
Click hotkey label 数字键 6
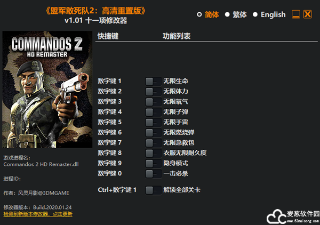[x=109, y=132]
